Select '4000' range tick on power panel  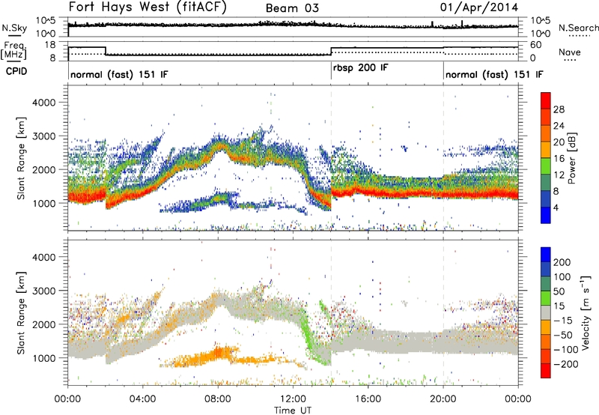[x=43, y=103]
